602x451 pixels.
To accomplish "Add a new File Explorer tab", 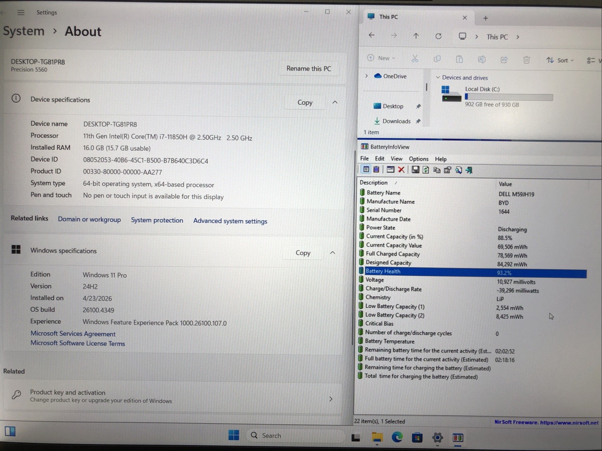I will click(486, 18).
